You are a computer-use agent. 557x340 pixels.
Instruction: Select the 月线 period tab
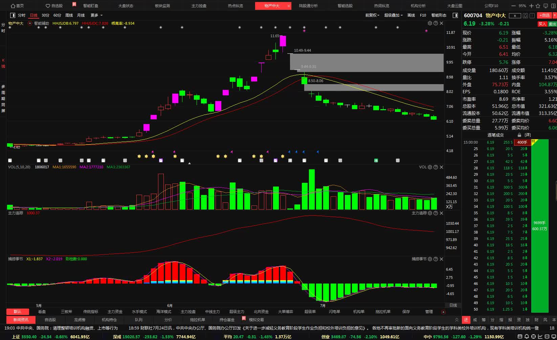pyautogui.click(x=81, y=15)
